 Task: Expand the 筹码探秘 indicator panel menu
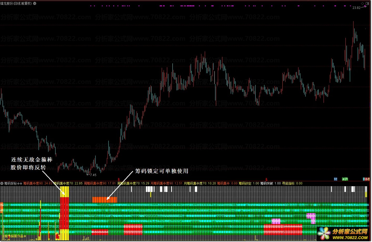pyautogui.click(x=2, y=183)
